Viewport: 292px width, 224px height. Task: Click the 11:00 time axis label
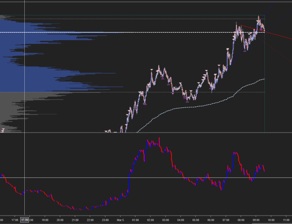tap(286, 220)
